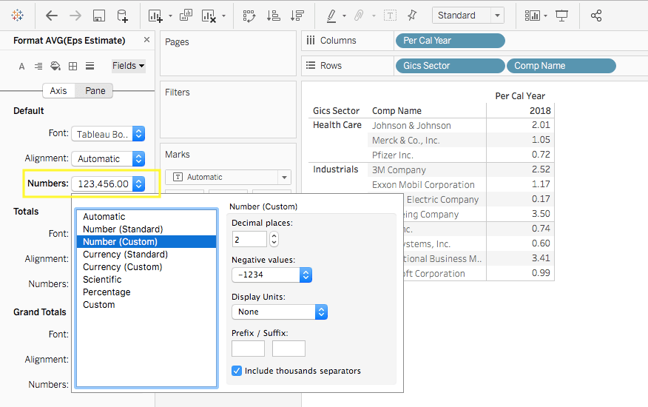Open presentation mode
This screenshot has height=407, width=648.
(562, 16)
